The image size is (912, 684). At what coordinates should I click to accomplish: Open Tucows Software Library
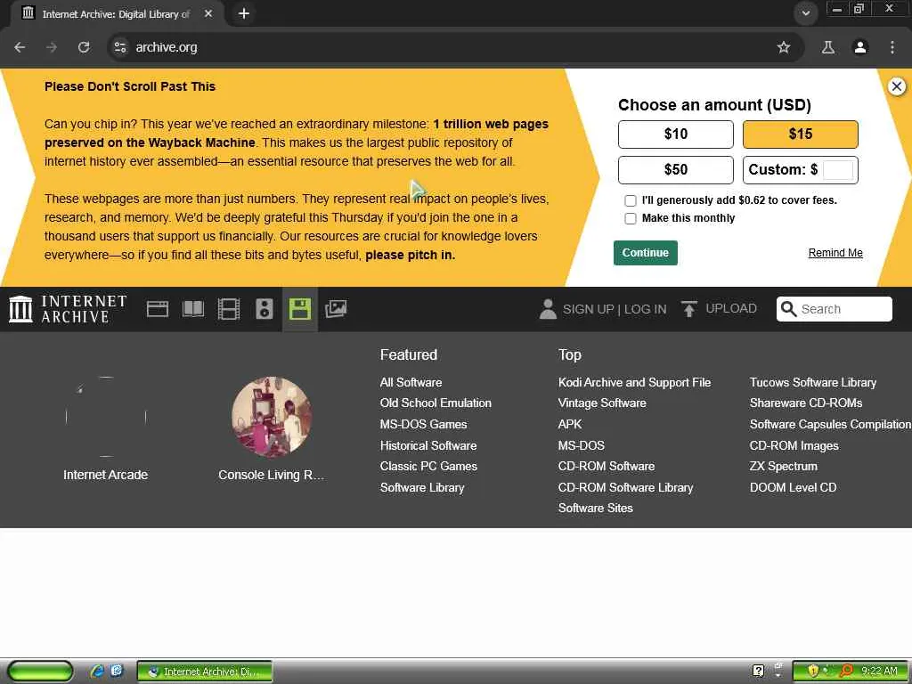812,382
